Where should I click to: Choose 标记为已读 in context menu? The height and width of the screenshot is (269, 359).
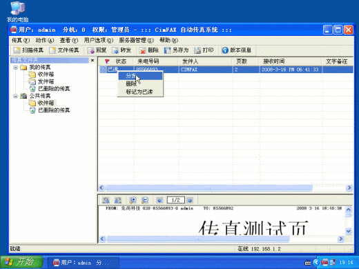pyautogui.click(x=140, y=92)
